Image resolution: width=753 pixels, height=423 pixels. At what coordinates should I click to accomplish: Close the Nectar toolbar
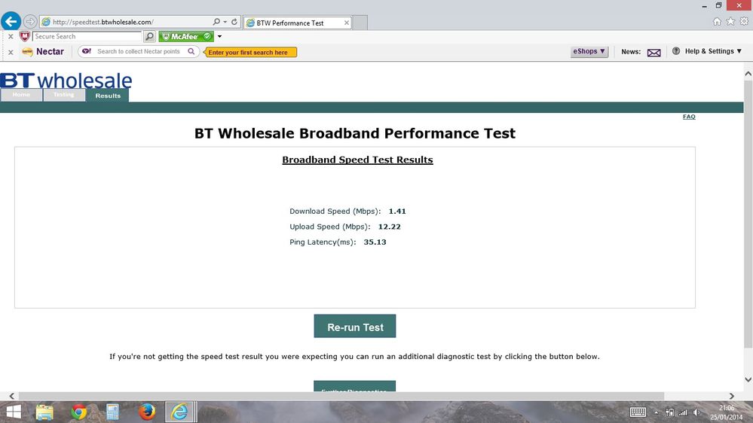tap(11, 52)
